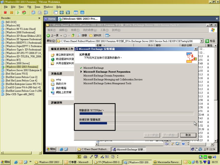The width and height of the screenshot is (220, 165).
Task: Click the 移至 Go button
Action: [210, 41]
